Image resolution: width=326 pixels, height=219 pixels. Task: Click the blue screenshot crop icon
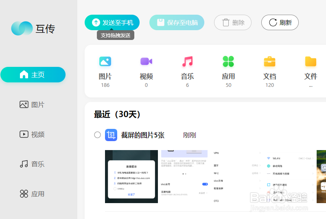(111, 135)
